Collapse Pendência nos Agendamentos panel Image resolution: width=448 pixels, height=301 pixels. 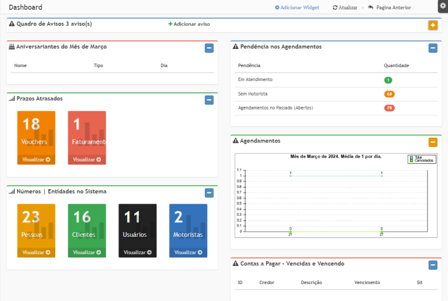pyautogui.click(x=432, y=48)
